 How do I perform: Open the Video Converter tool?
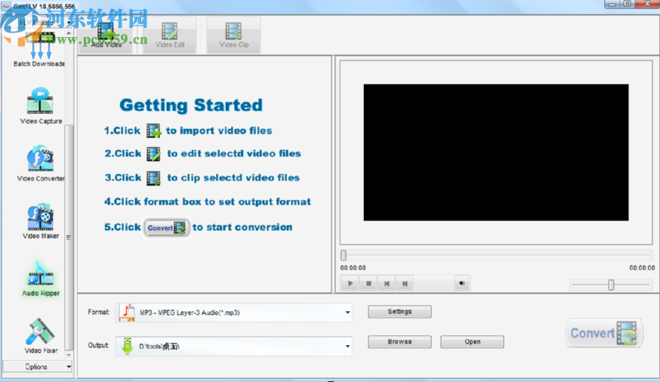[x=41, y=163]
